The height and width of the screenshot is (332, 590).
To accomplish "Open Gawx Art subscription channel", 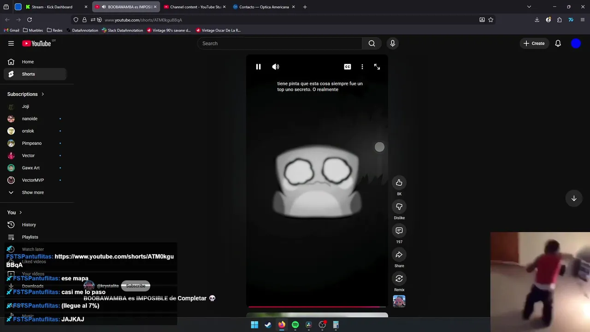I will click(x=35, y=168).
